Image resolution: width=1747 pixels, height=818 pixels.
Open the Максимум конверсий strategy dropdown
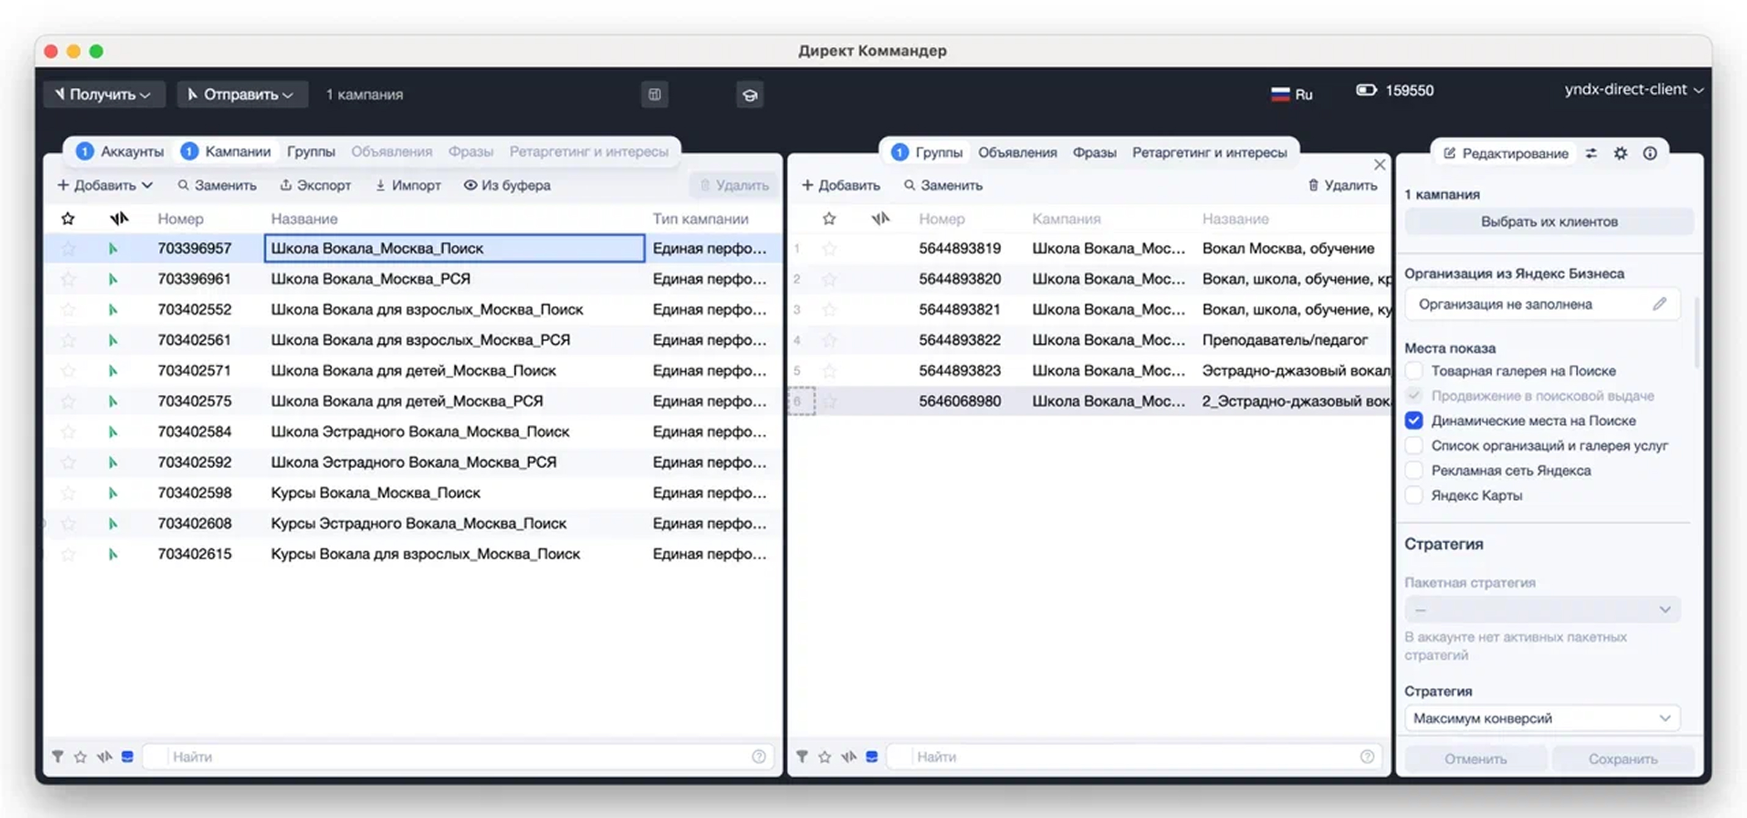coord(1542,718)
